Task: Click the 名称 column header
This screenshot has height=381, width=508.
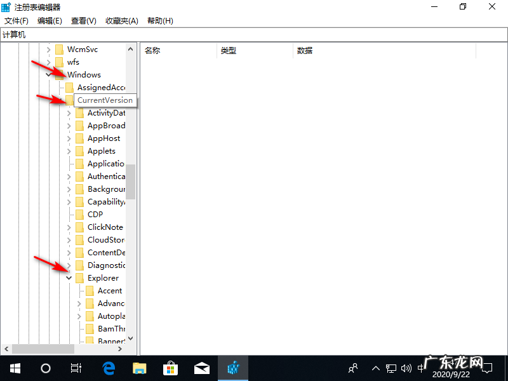Action: coord(152,50)
